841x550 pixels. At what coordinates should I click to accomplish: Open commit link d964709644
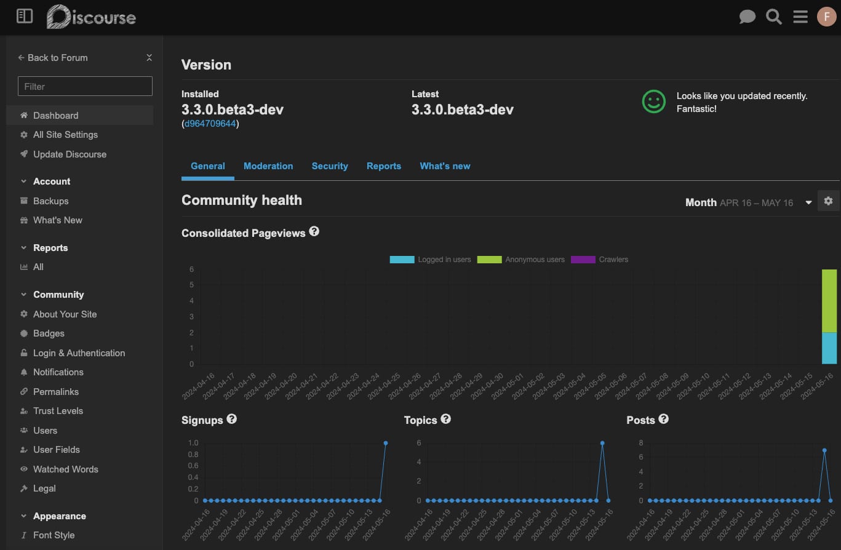point(210,124)
